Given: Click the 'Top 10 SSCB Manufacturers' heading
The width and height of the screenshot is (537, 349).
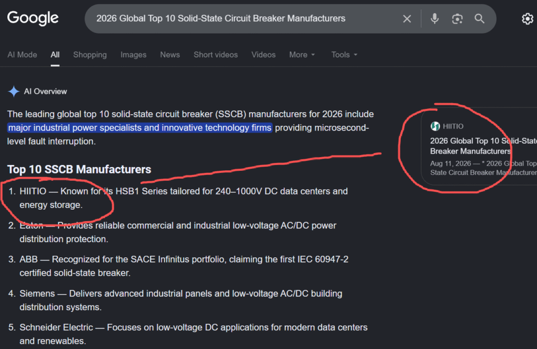Looking at the screenshot, I should [x=79, y=169].
